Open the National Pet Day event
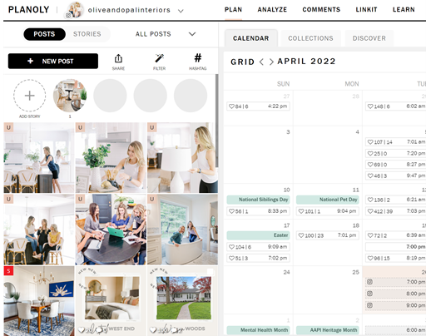 [328, 200]
